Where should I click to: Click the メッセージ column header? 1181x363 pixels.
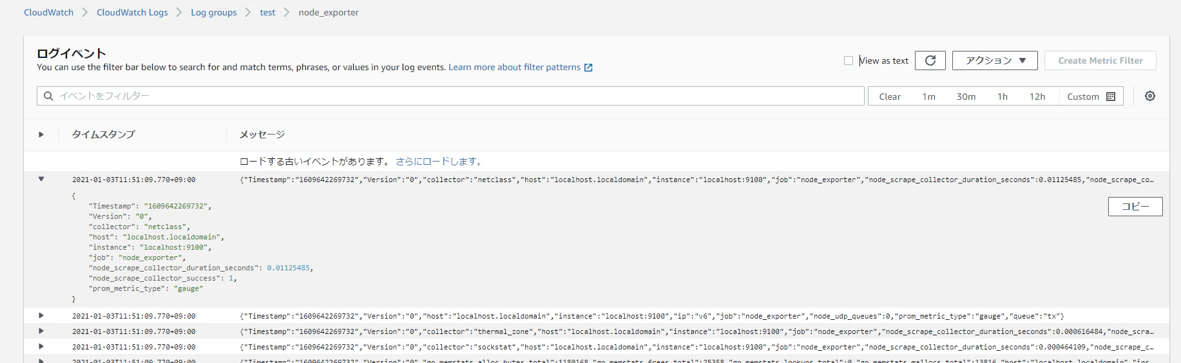(262, 135)
